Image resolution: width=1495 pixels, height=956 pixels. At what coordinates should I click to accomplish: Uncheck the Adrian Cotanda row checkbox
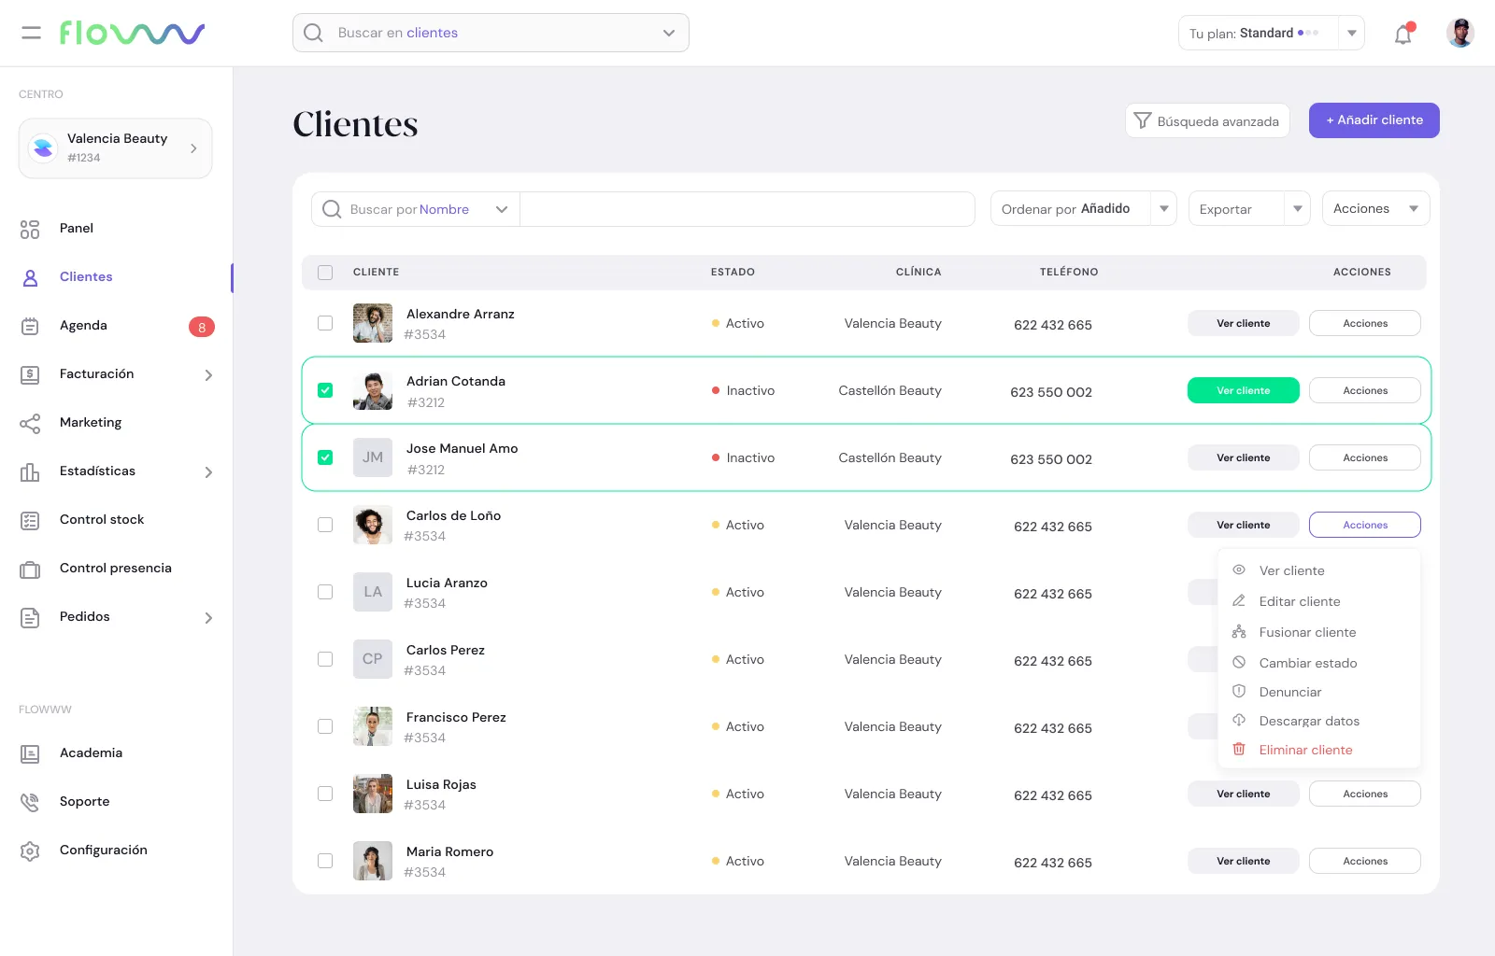[325, 390]
